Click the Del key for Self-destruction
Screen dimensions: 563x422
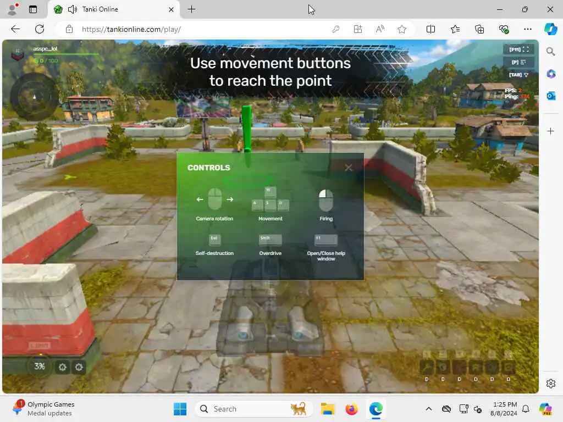coord(215,240)
